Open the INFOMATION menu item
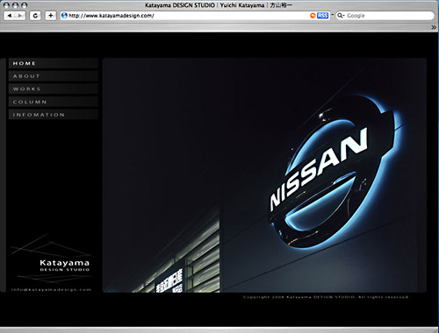The image size is (439, 333). pyautogui.click(x=54, y=115)
